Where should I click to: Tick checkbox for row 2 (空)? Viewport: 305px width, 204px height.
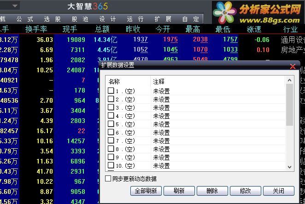point(111,99)
